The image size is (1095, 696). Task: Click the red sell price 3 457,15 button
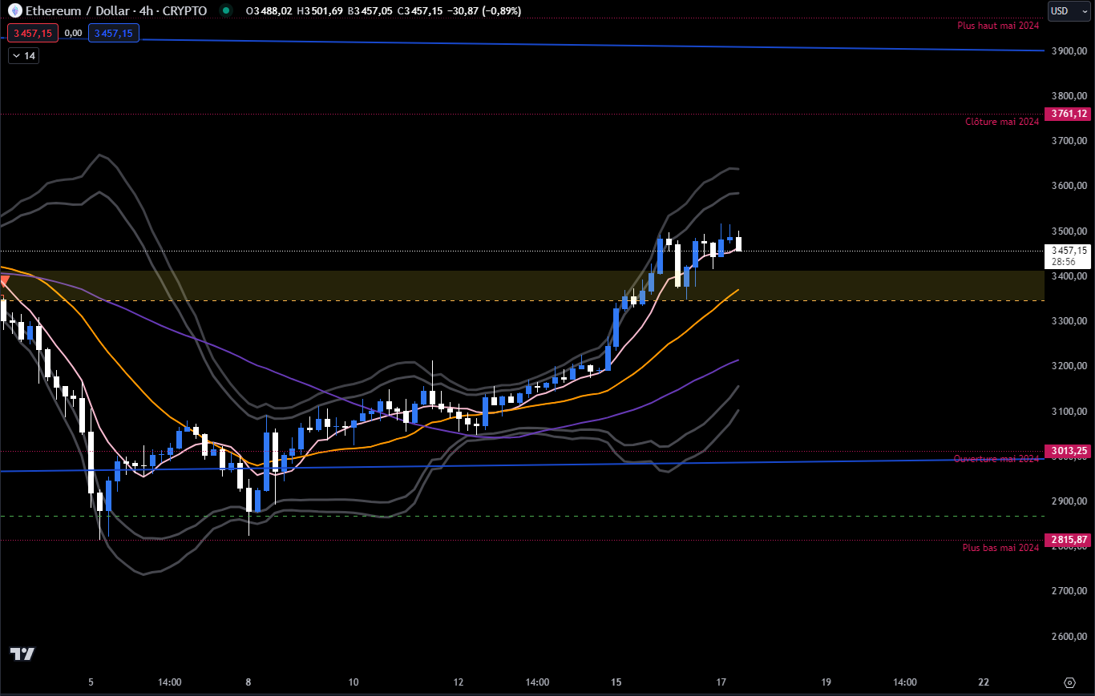pos(33,33)
